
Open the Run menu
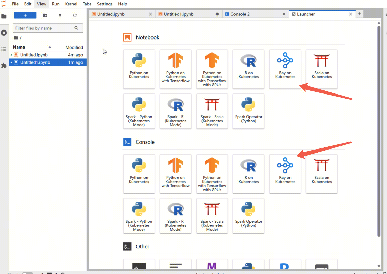pos(55,4)
